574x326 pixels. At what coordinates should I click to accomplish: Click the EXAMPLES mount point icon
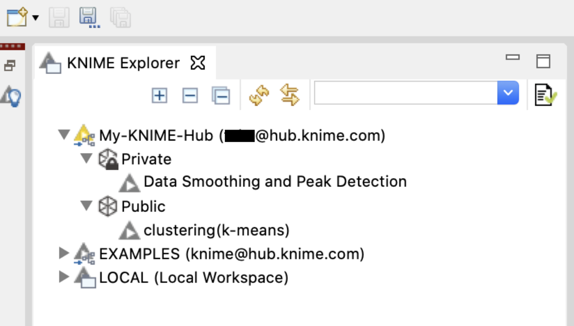(x=84, y=254)
